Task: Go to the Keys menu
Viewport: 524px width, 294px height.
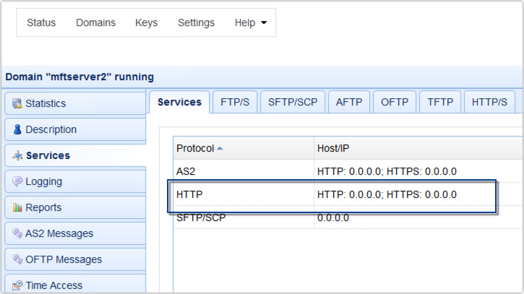Action: pos(147,22)
